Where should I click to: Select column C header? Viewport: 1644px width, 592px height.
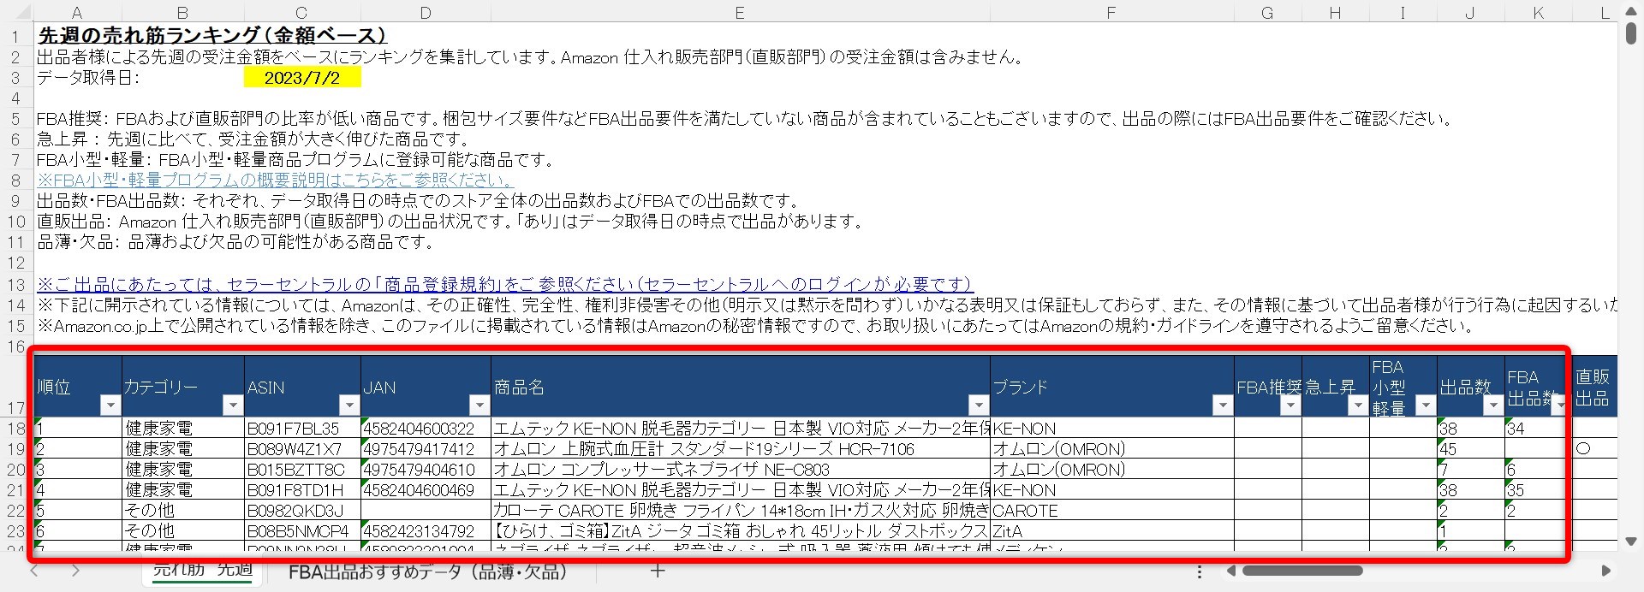[x=301, y=12]
